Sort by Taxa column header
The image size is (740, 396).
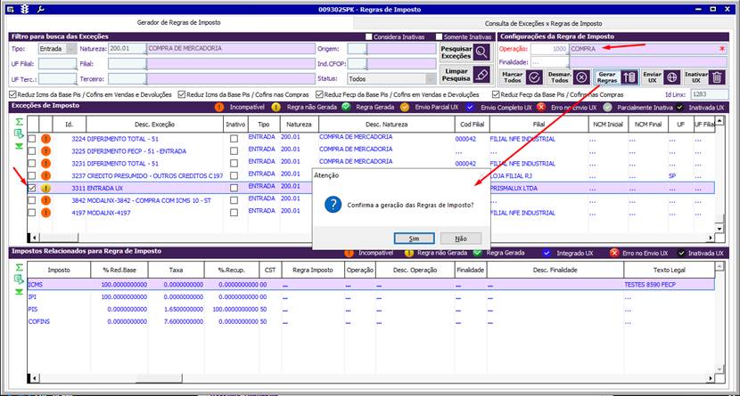click(176, 271)
